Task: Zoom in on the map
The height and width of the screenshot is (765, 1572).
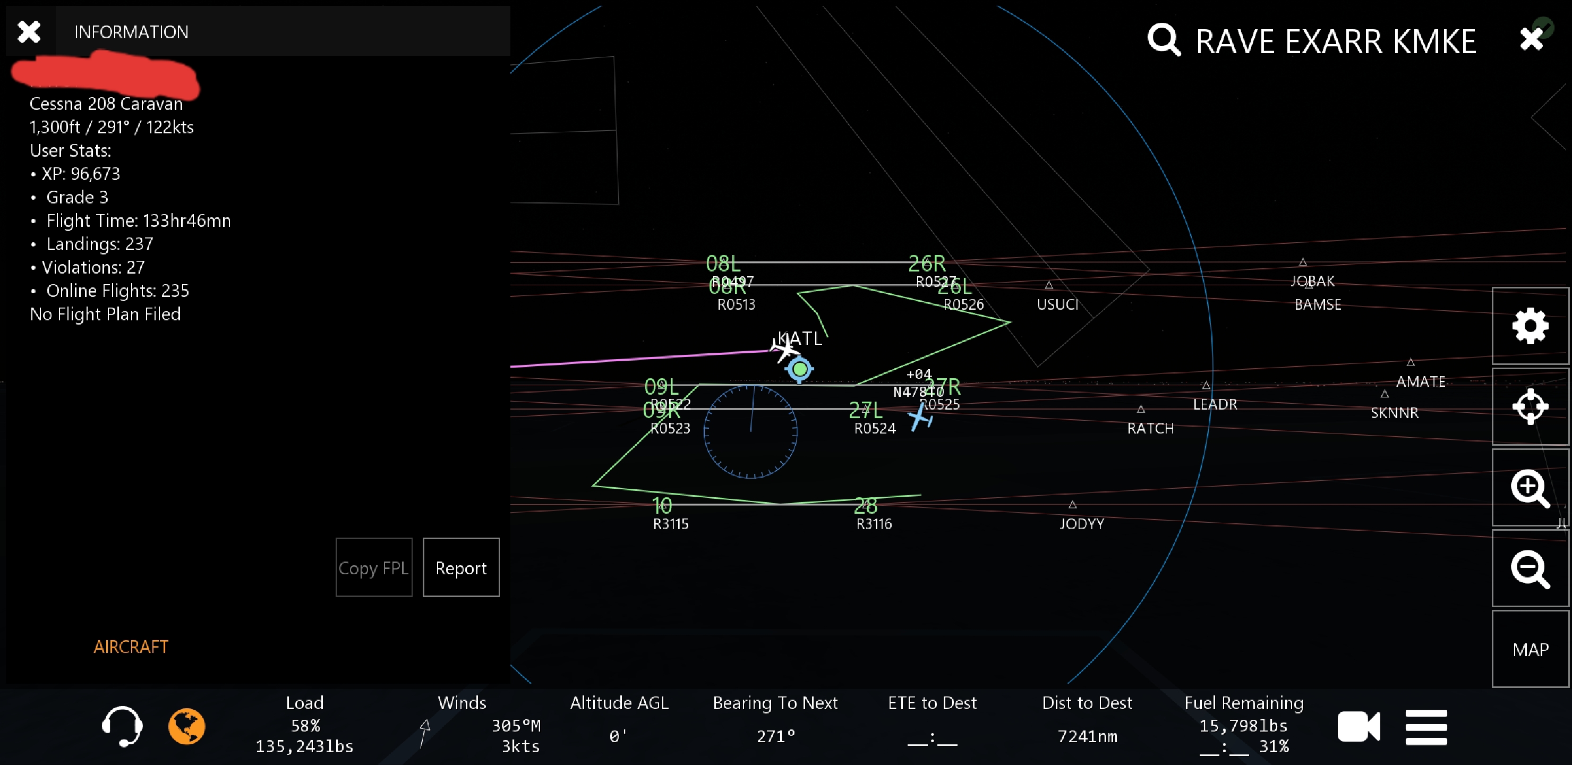Action: [x=1530, y=488]
